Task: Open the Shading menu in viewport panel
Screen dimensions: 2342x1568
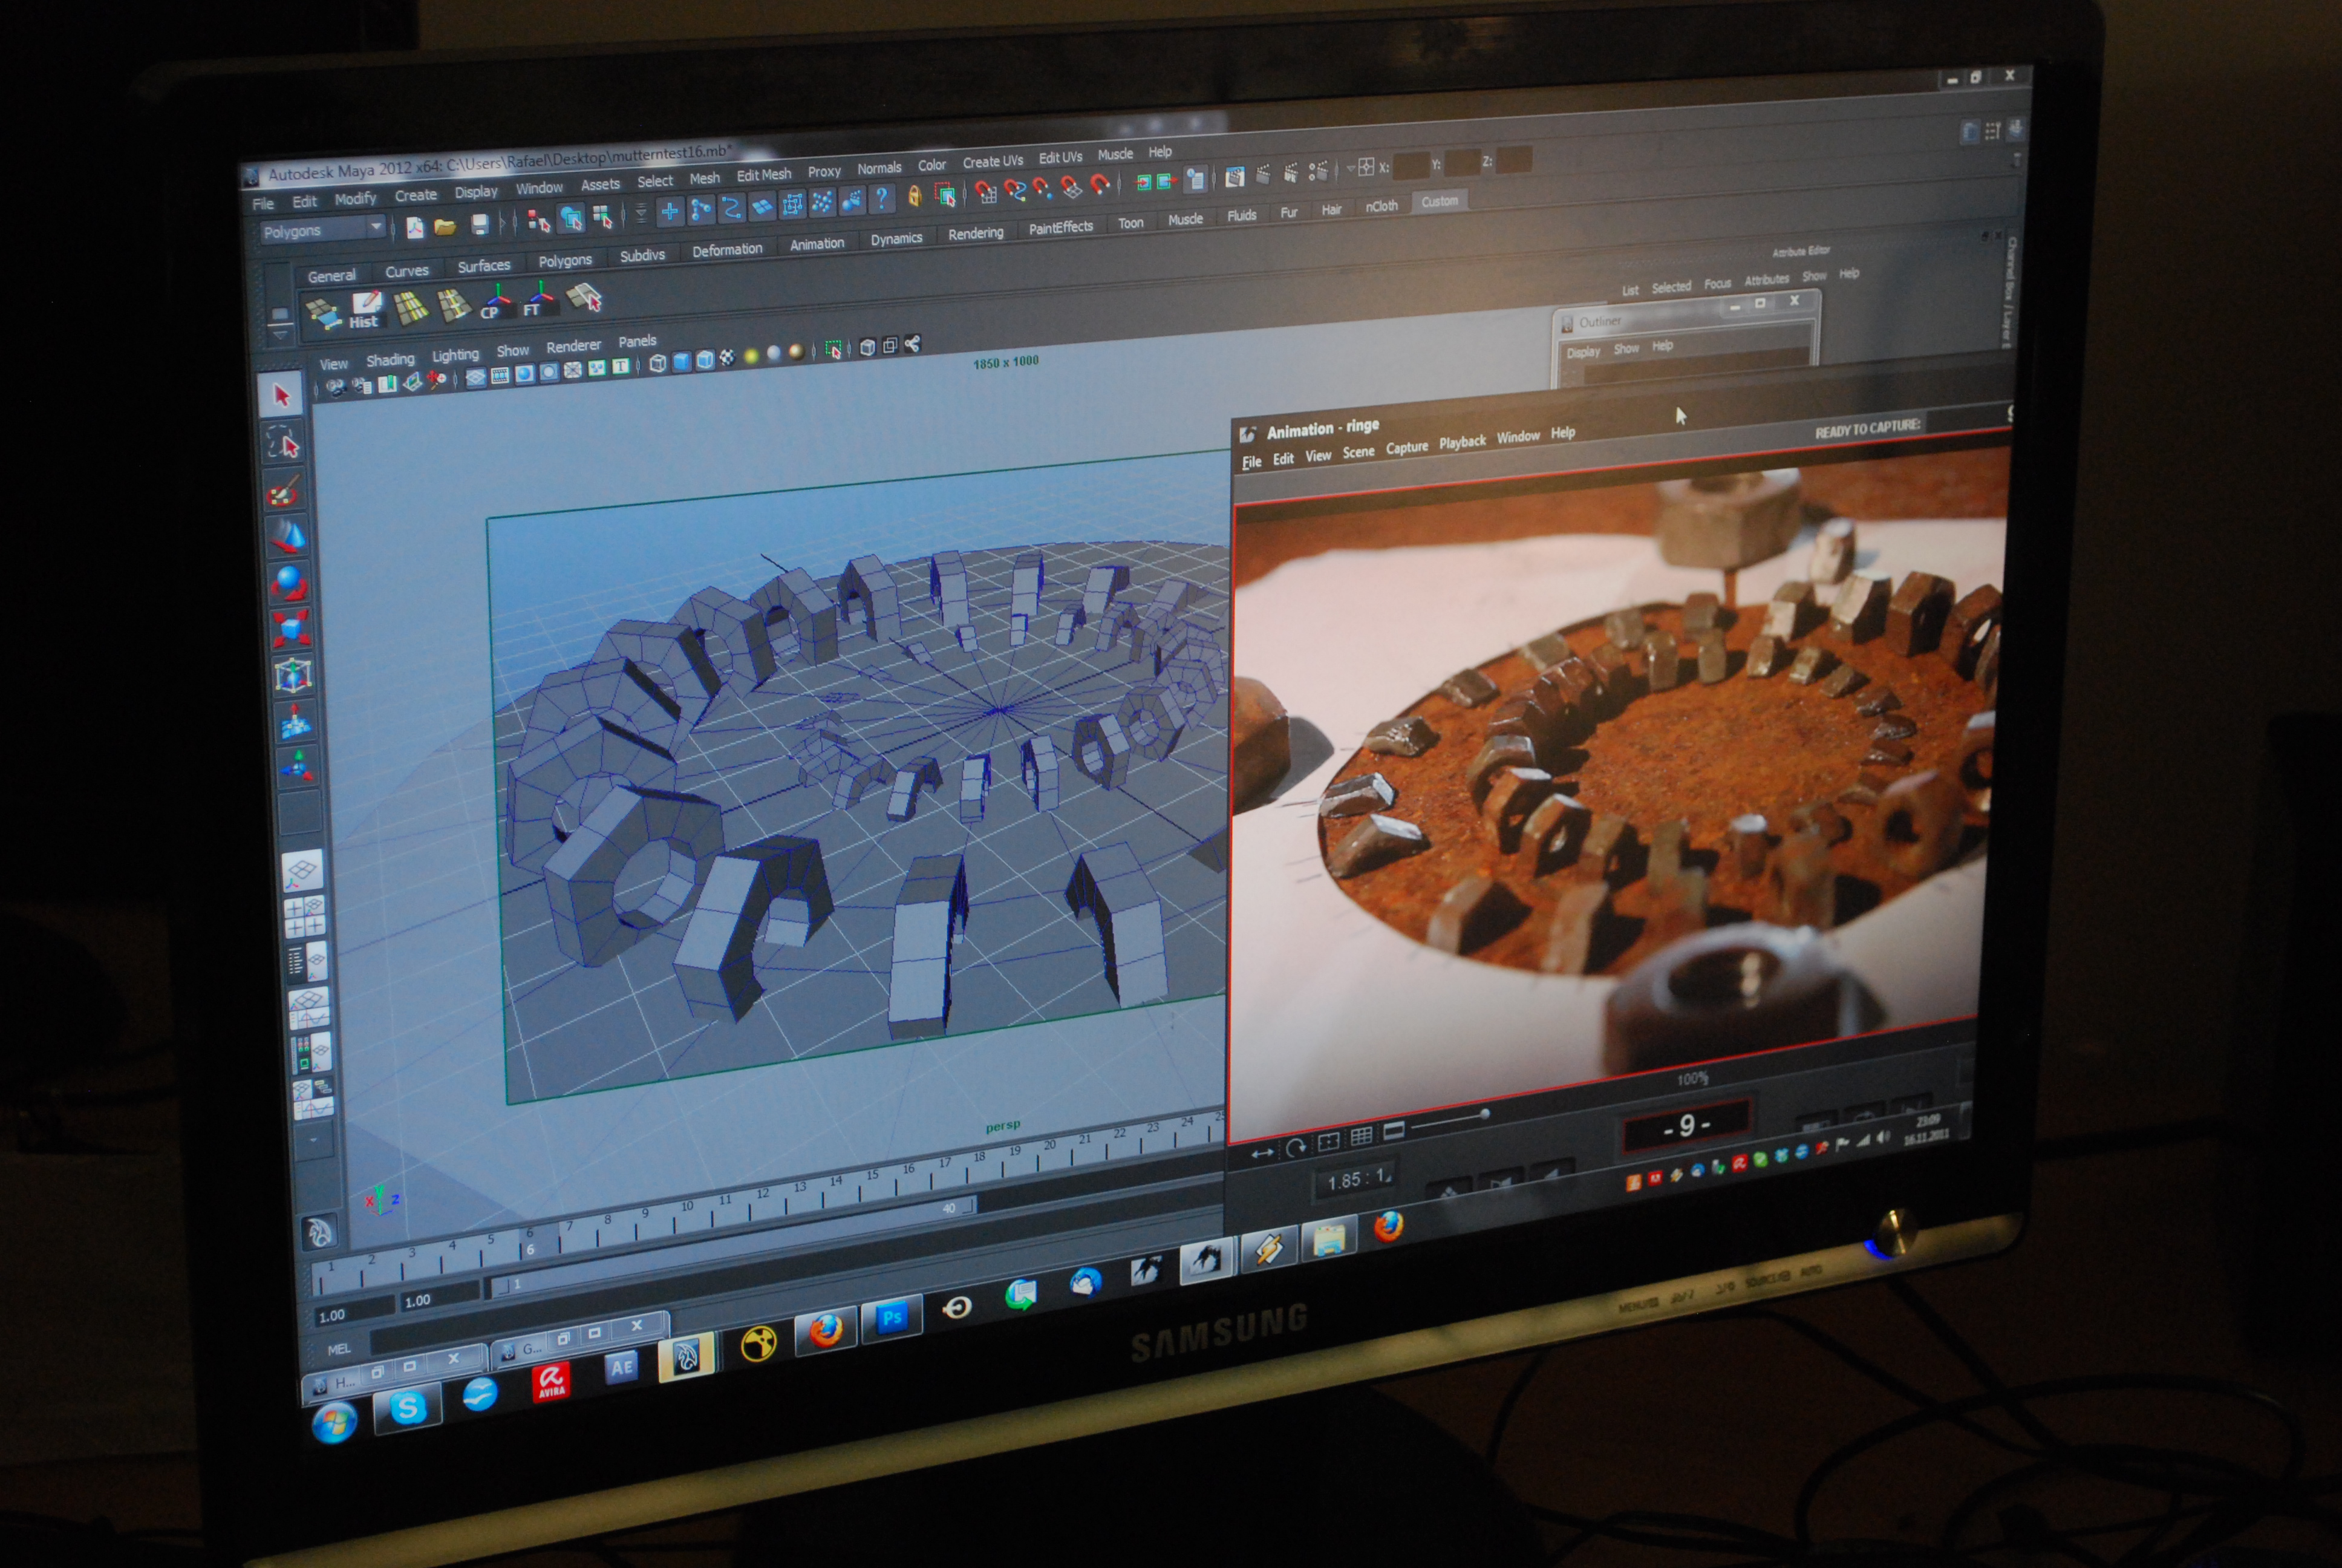Action: pos(390,360)
